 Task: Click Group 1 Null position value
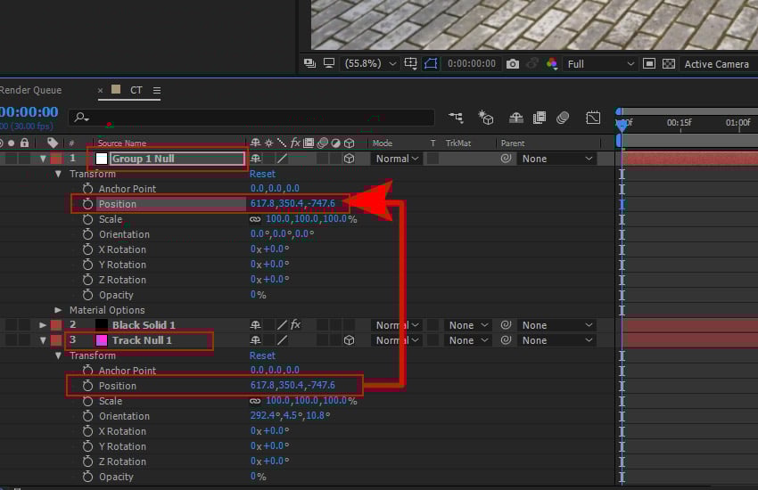[292, 203]
